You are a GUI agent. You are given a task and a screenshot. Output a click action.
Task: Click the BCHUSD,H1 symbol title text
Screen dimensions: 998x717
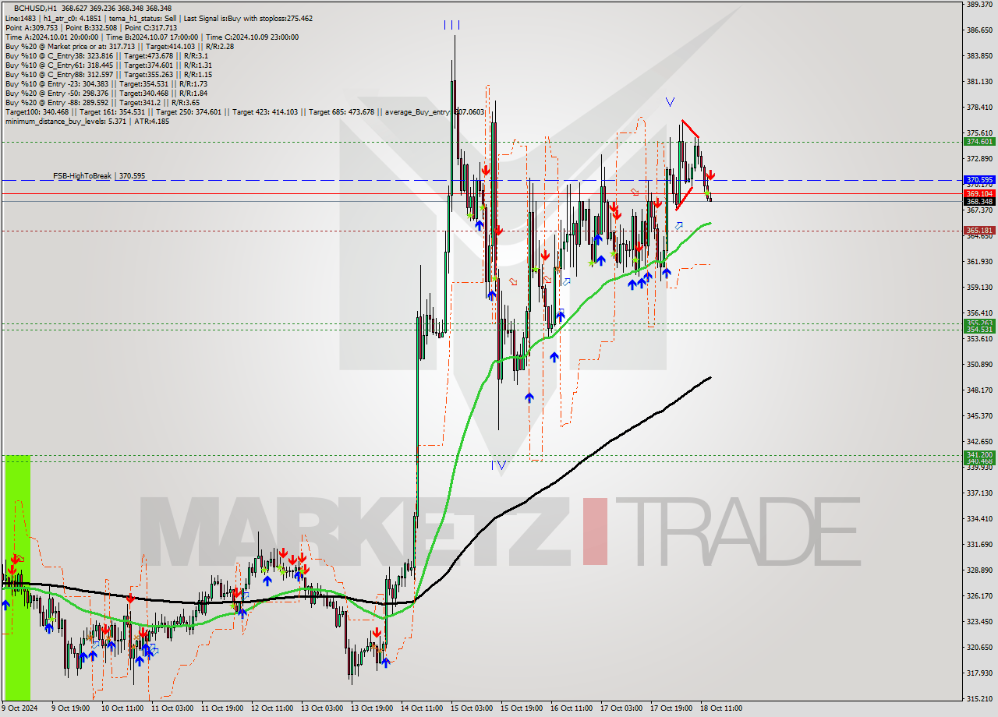tap(35, 9)
